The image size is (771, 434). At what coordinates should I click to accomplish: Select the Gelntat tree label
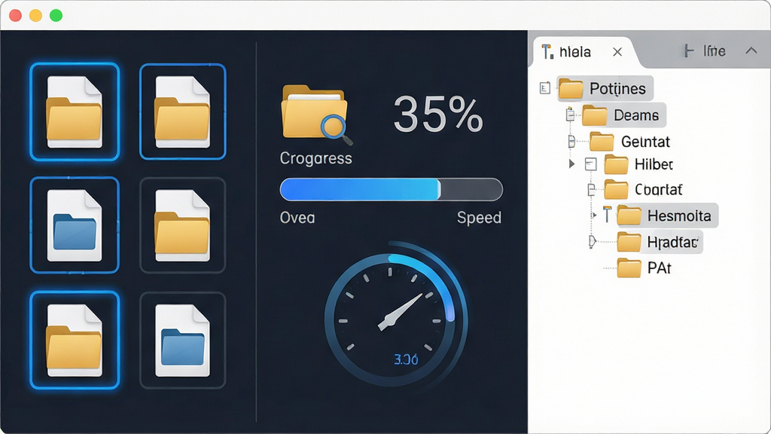[x=645, y=142]
